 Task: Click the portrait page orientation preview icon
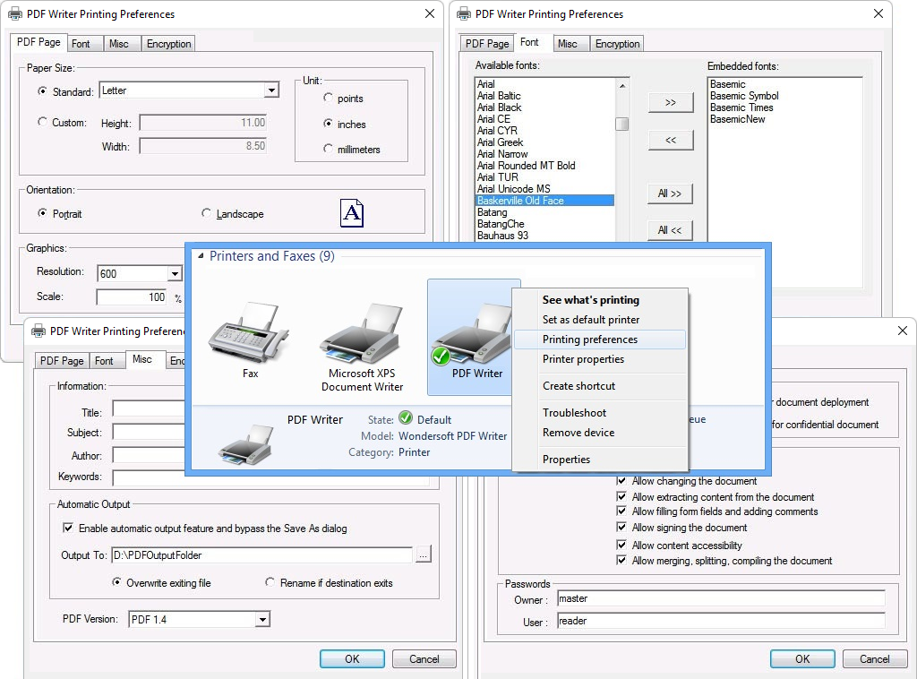(x=351, y=213)
